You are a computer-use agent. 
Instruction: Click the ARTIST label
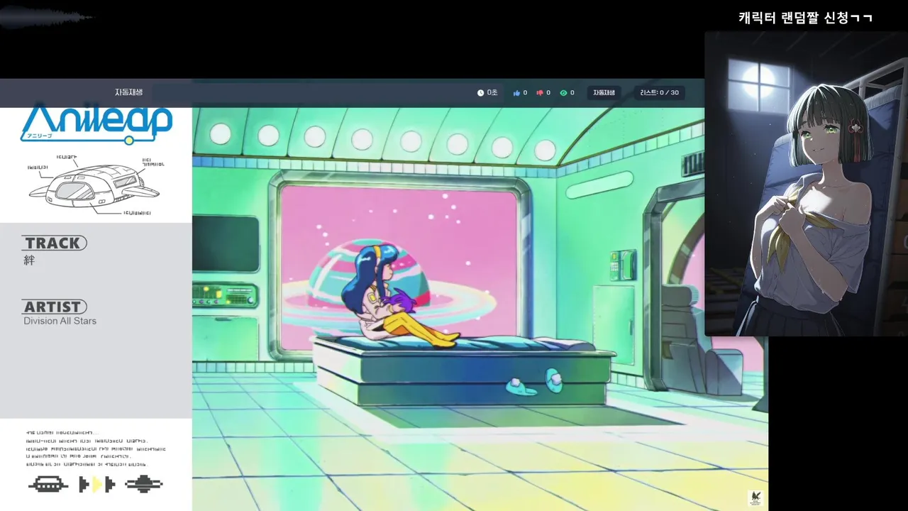[54, 307]
